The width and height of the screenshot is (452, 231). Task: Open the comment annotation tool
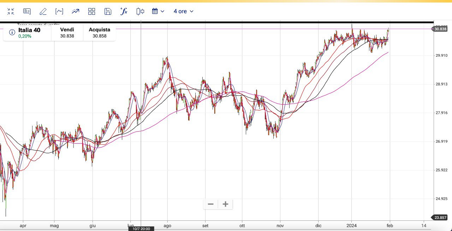[27, 12]
